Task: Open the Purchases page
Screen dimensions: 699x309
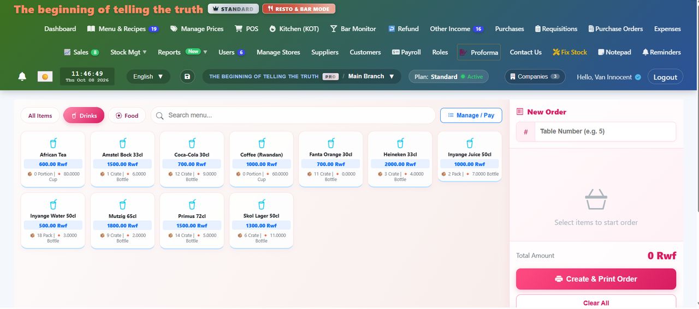Action: tap(510, 29)
